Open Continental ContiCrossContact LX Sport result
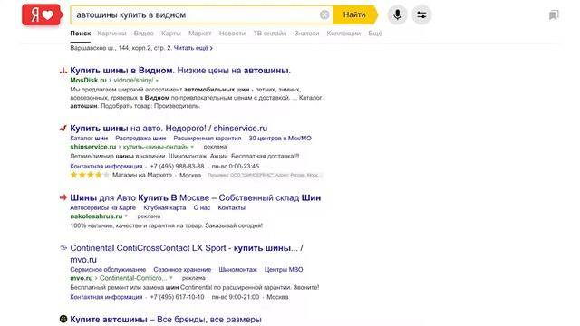Image resolution: width=580 pixels, height=326 pixels. [x=187, y=254]
